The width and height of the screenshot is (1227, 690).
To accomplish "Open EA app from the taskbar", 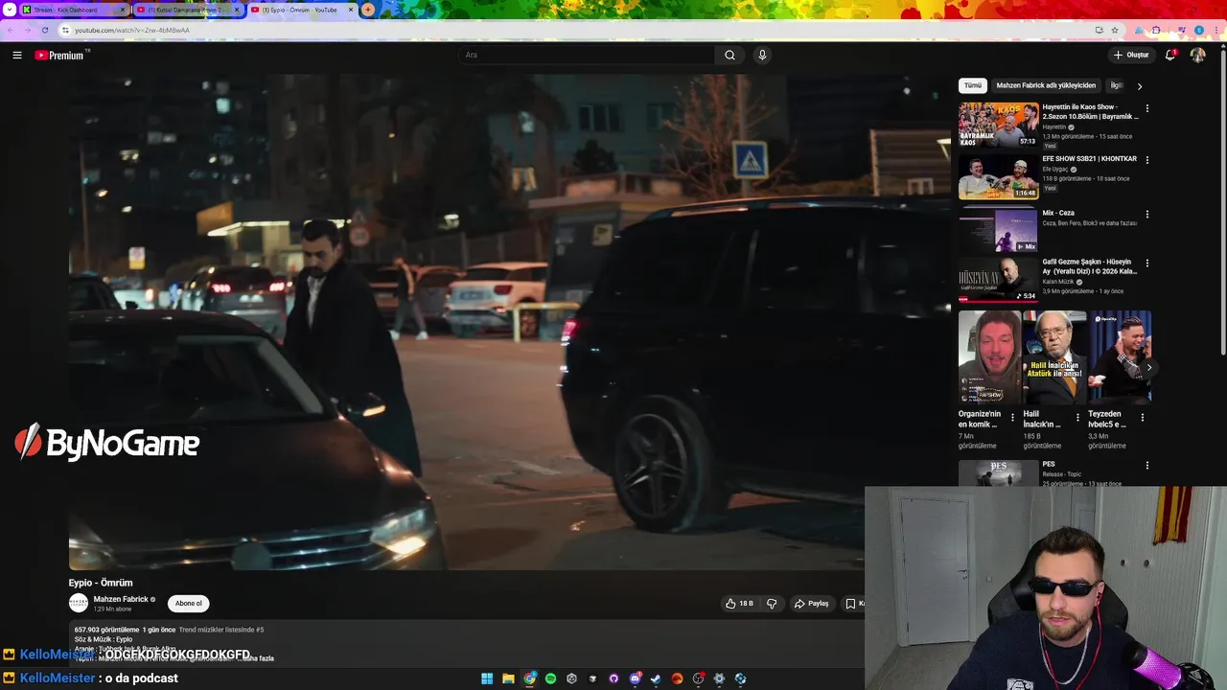I will pos(677,678).
